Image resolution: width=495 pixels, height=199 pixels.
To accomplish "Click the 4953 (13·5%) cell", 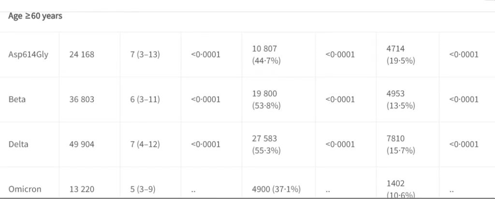I will tap(401, 99).
